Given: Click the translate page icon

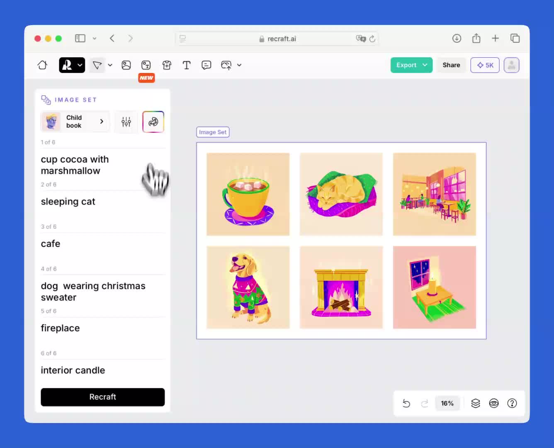Looking at the screenshot, I should (361, 39).
